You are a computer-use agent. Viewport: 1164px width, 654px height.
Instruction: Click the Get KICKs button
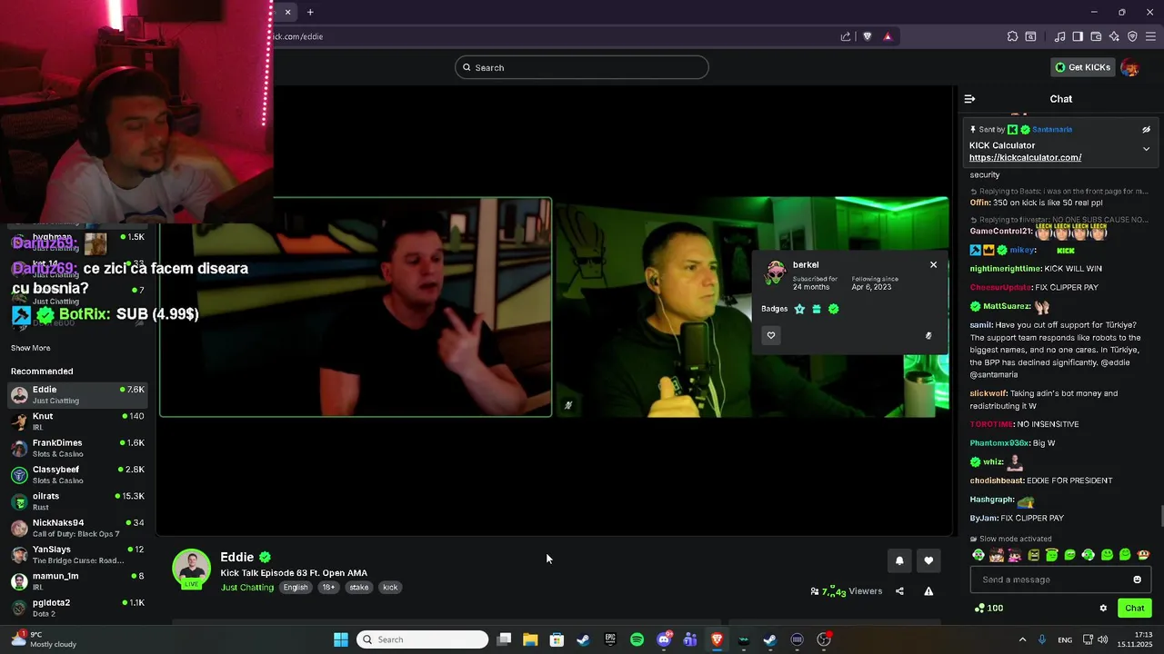tap(1082, 67)
